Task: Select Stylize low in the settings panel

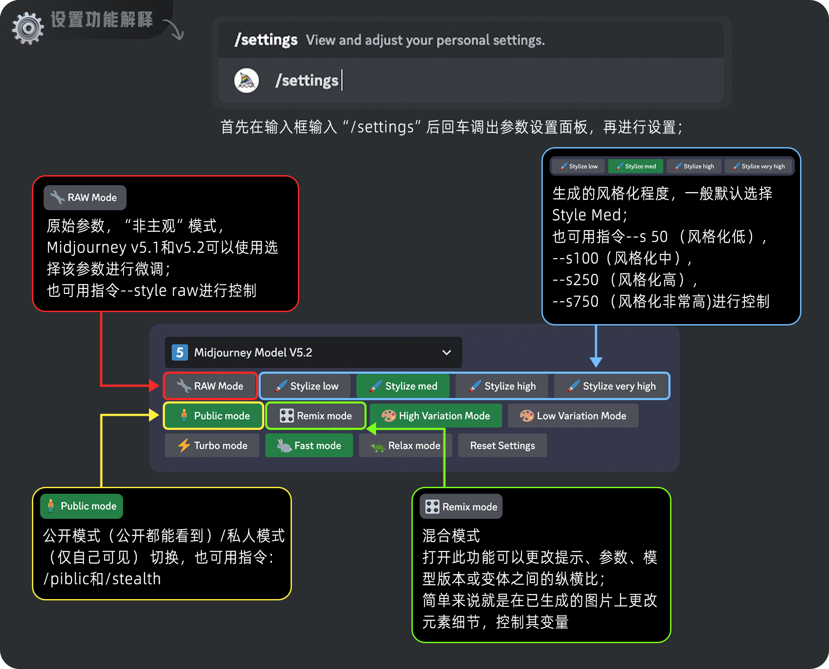Action: click(x=306, y=386)
